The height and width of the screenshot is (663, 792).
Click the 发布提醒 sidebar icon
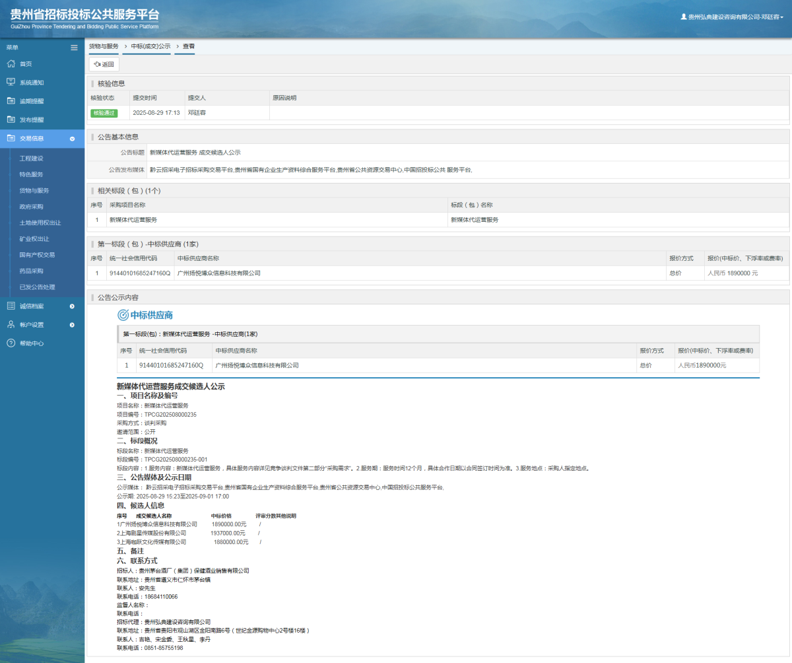11,120
